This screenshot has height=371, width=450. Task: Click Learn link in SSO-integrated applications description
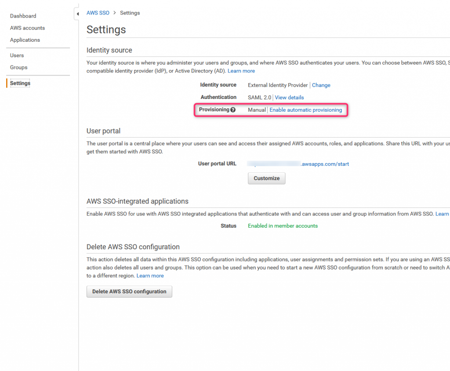coord(442,214)
